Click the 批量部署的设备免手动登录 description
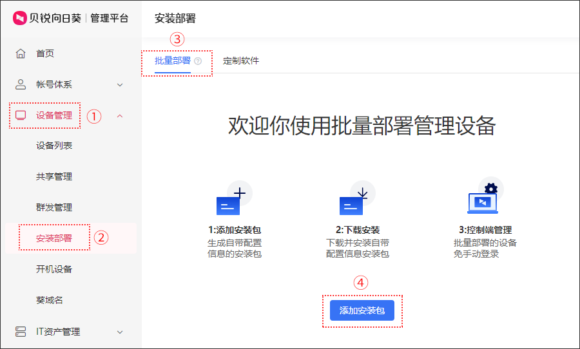Viewport: 580px width, 349px height. click(x=485, y=249)
